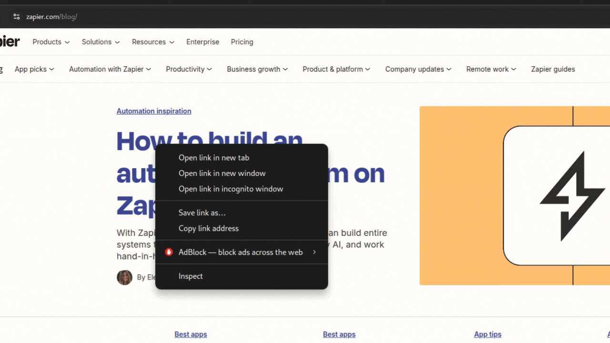This screenshot has height=343, width=610.
Task: Open the Products dropdown
Action: click(x=51, y=42)
